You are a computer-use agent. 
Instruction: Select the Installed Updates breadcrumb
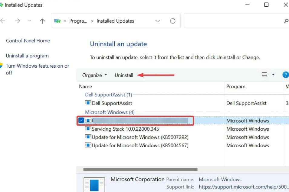tap(115, 21)
